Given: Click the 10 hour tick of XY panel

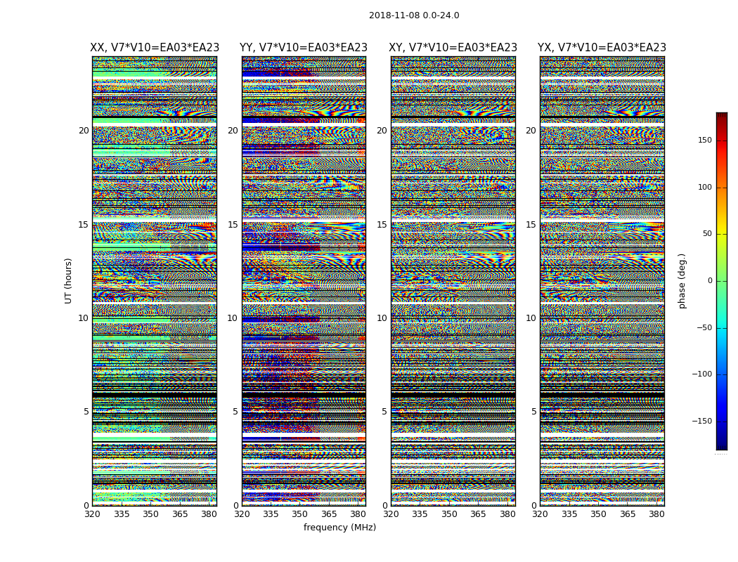Looking at the screenshot, I should pos(382,318).
